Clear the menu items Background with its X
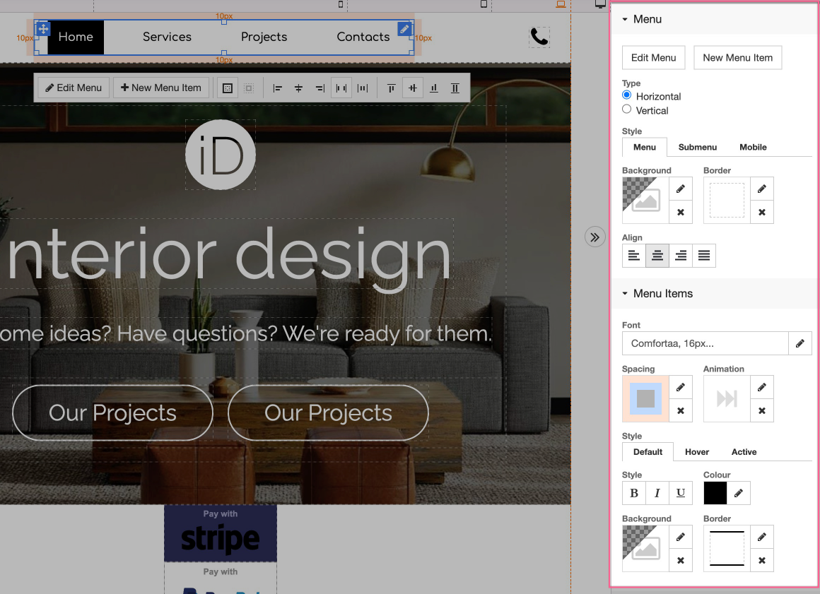The height and width of the screenshot is (594, 820). [680, 560]
